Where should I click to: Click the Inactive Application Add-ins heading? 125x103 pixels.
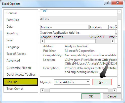pyautogui.click(x=60, y=33)
